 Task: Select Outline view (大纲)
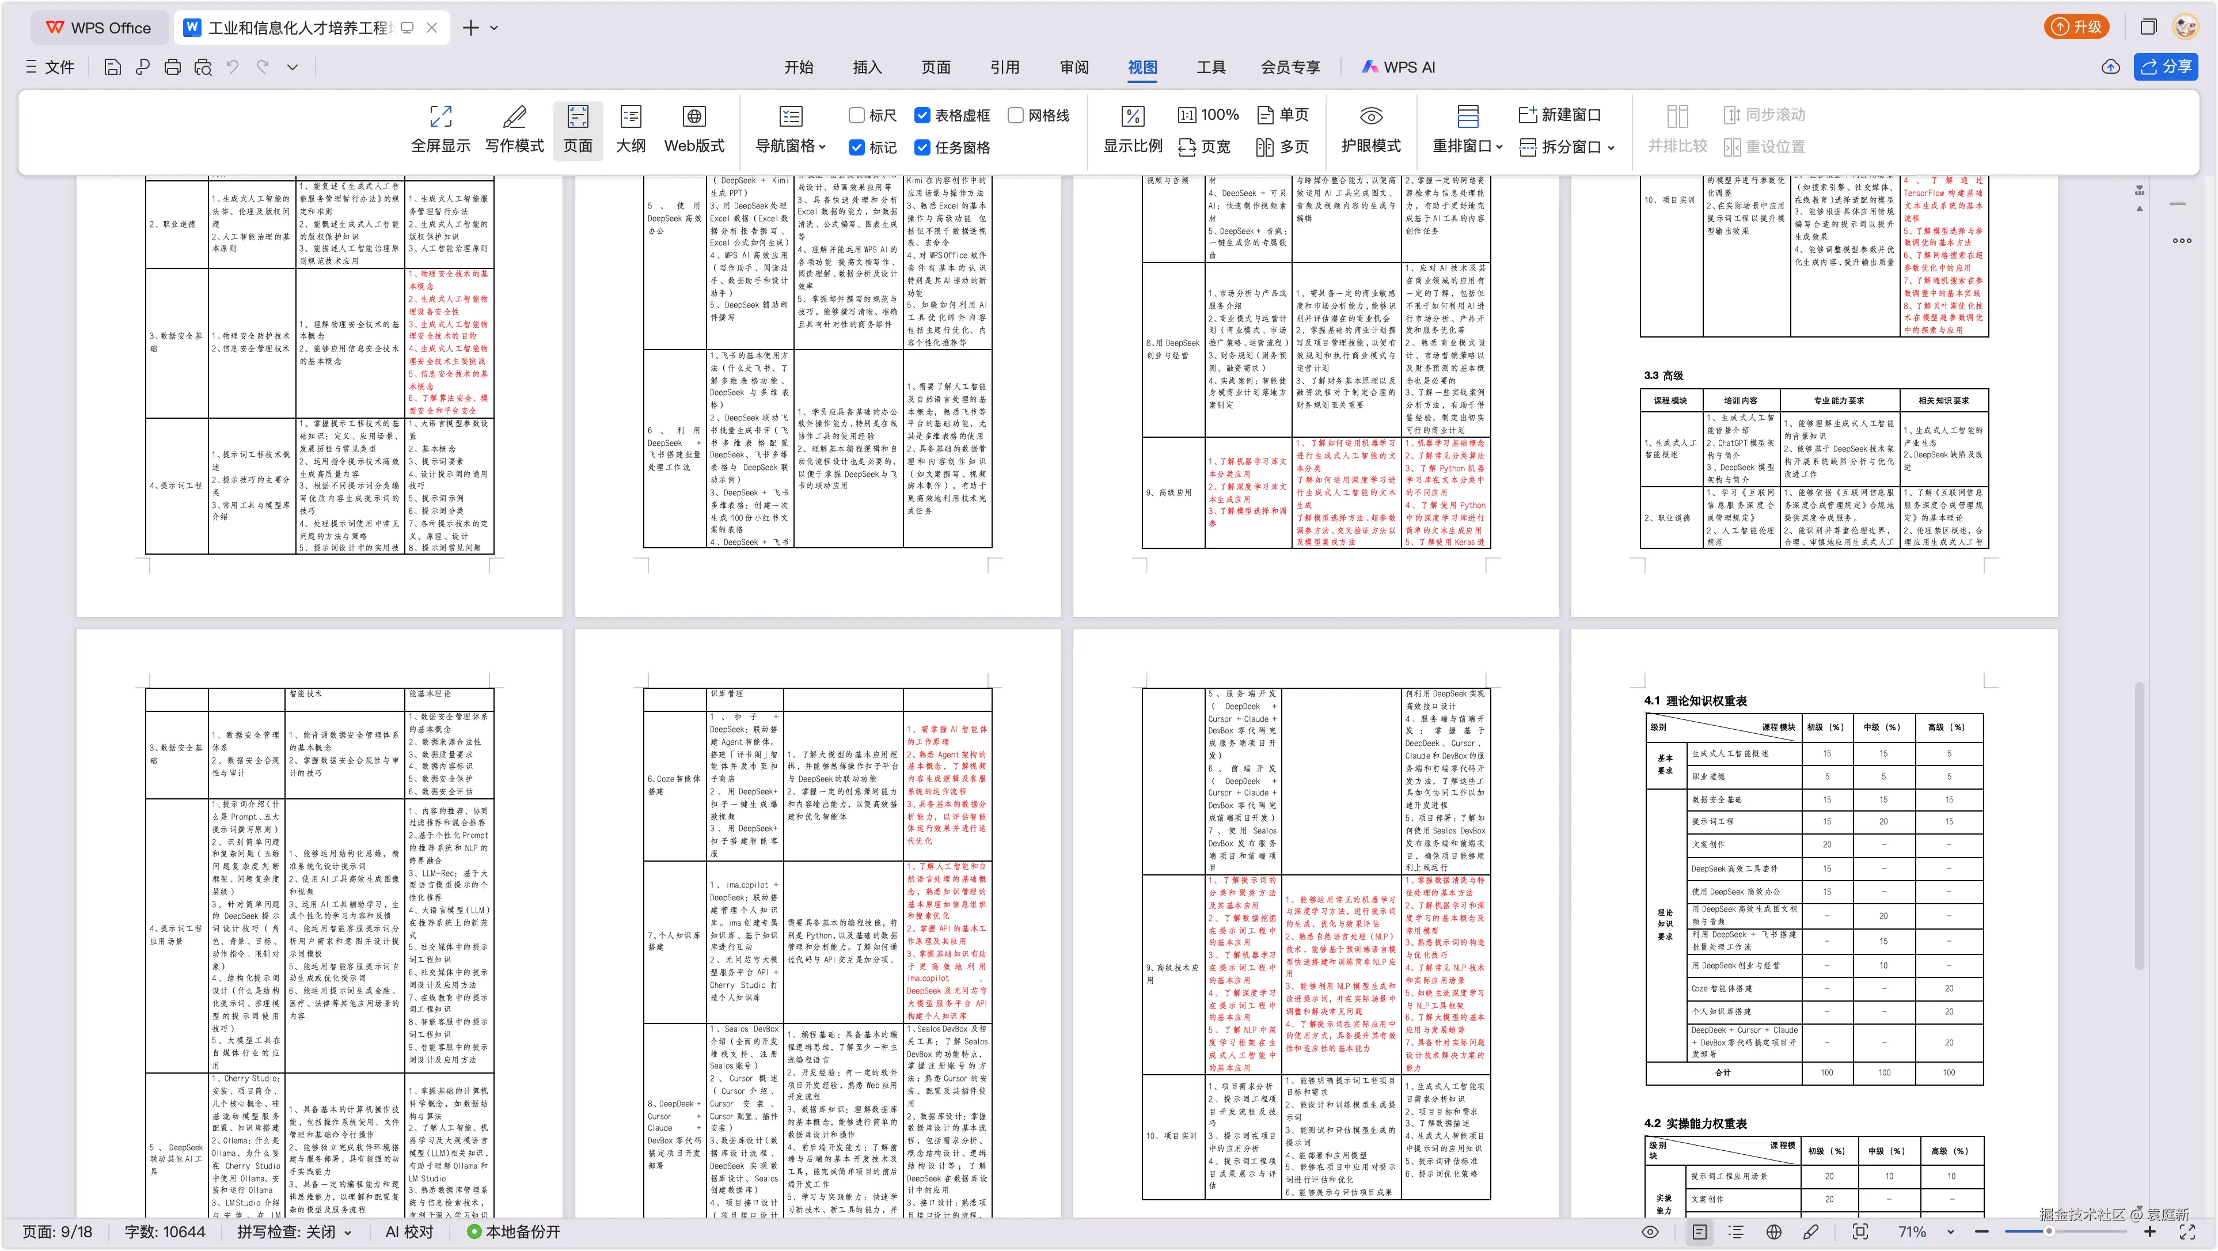pyautogui.click(x=631, y=129)
